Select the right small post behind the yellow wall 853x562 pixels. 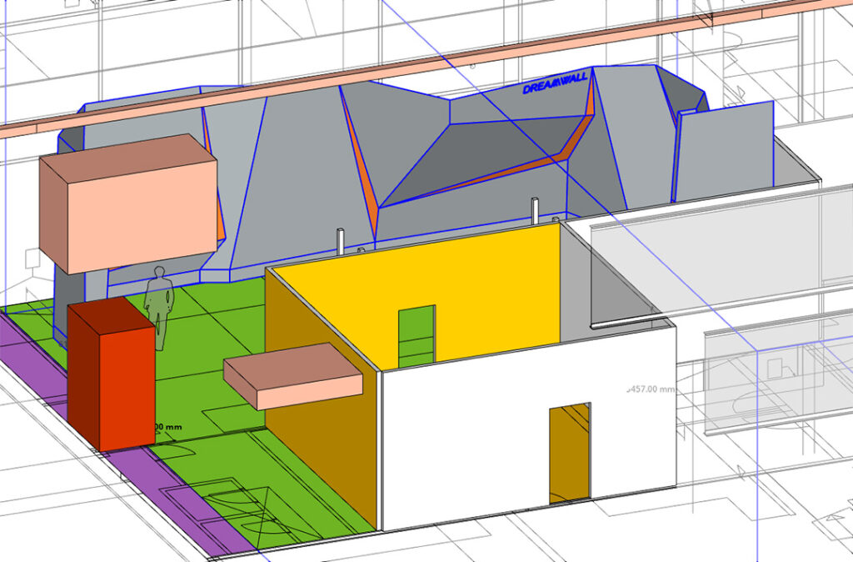[x=535, y=211]
